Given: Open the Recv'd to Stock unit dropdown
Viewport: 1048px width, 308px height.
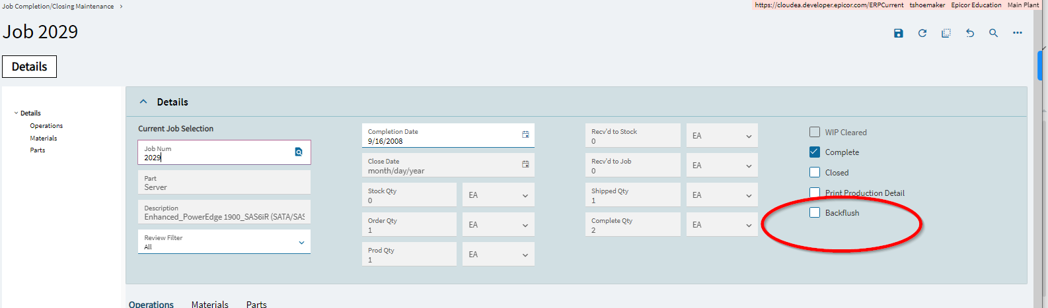Looking at the screenshot, I should coord(722,135).
